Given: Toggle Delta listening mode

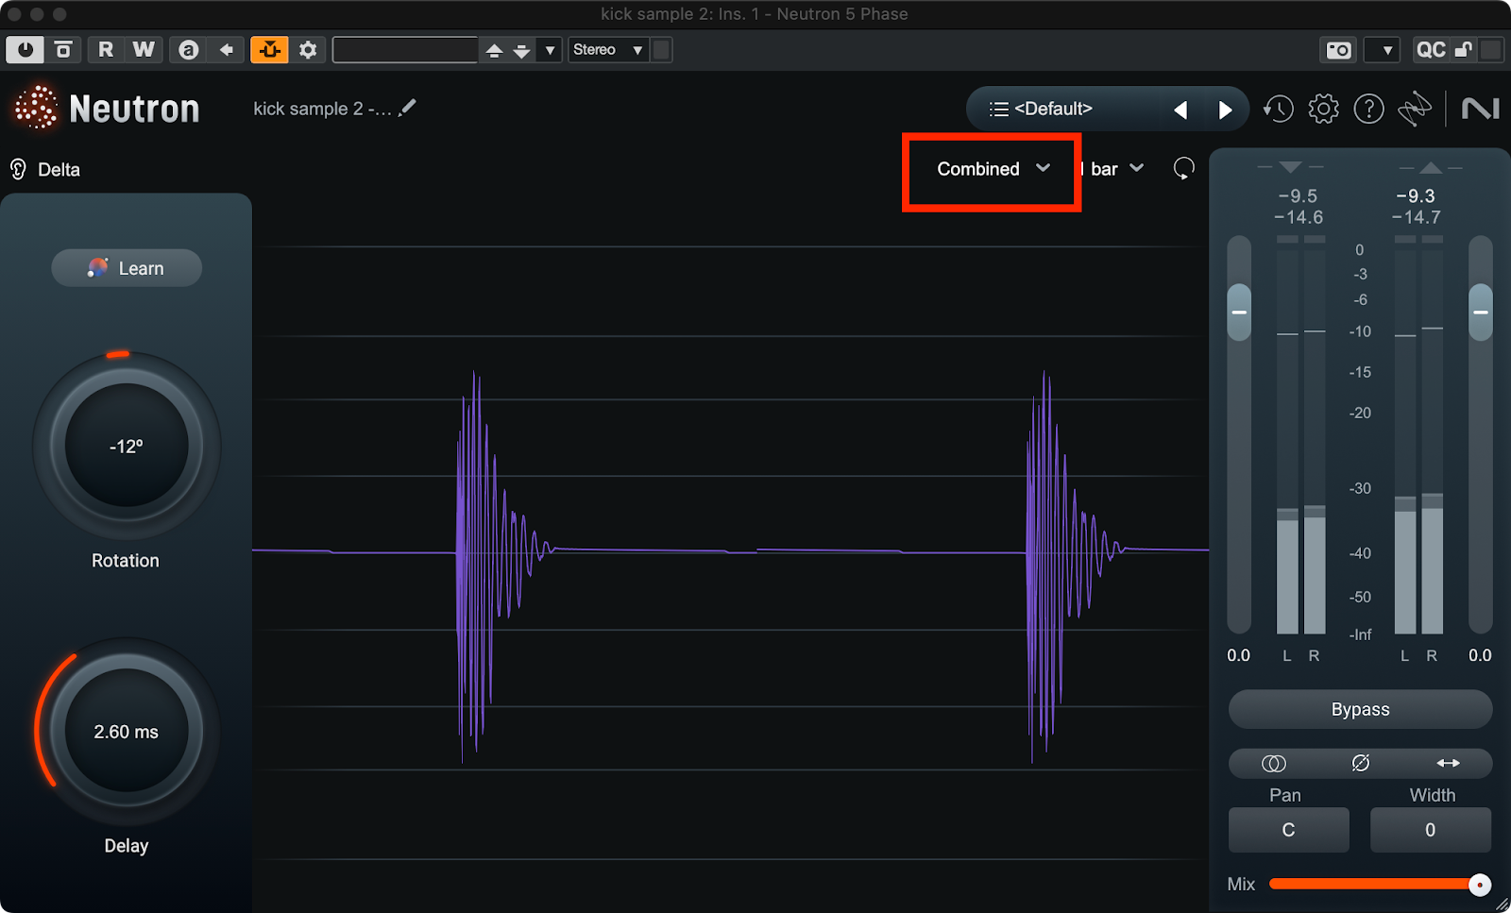Looking at the screenshot, I should [x=45, y=170].
